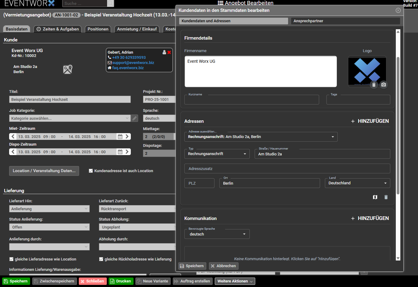
Task: Go to next Dispo-Zeitraum period
Action: [127, 152]
